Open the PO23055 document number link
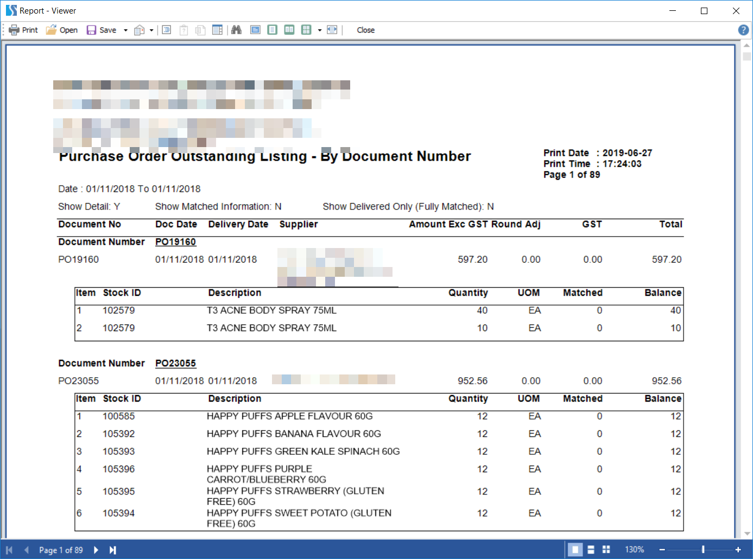 pos(175,364)
